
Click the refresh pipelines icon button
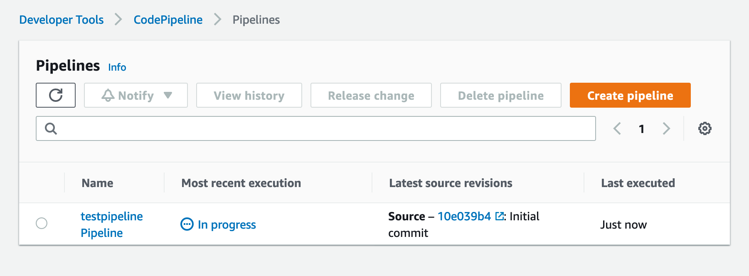coord(56,95)
